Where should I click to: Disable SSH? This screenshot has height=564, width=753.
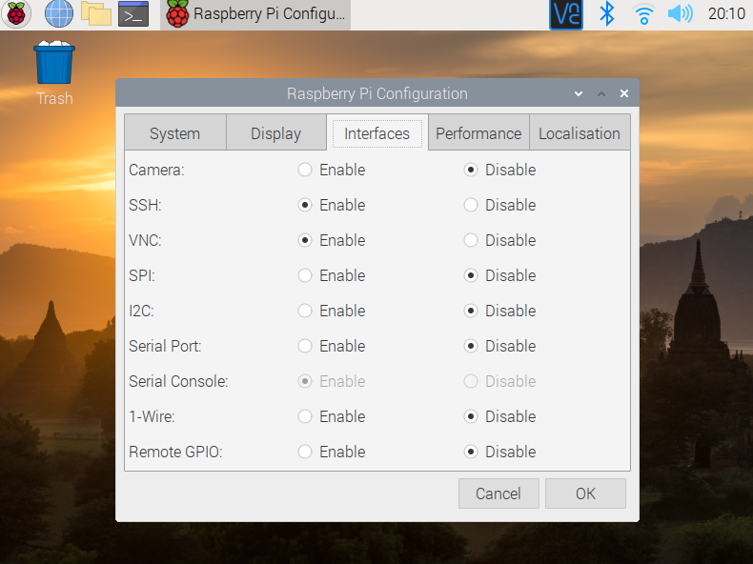499,205
